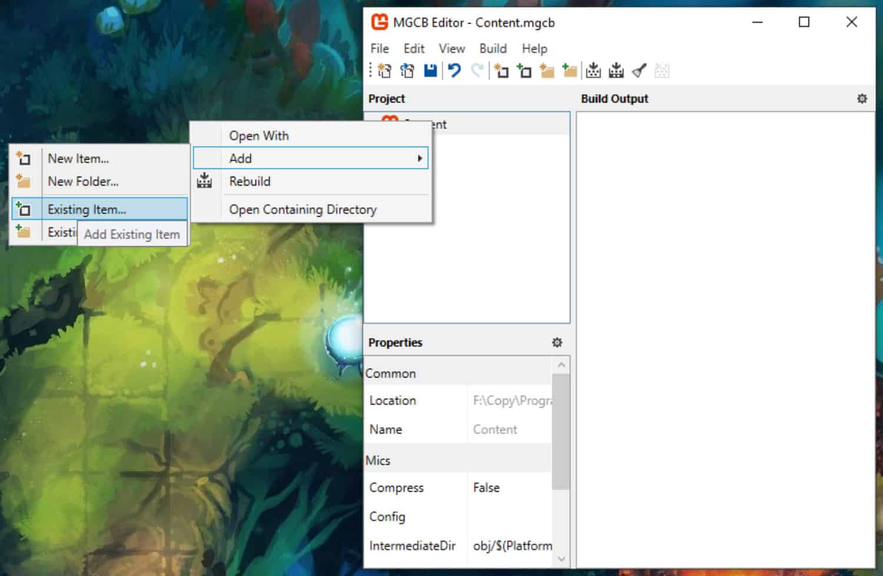Expand the Add submenu arrow

420,158
